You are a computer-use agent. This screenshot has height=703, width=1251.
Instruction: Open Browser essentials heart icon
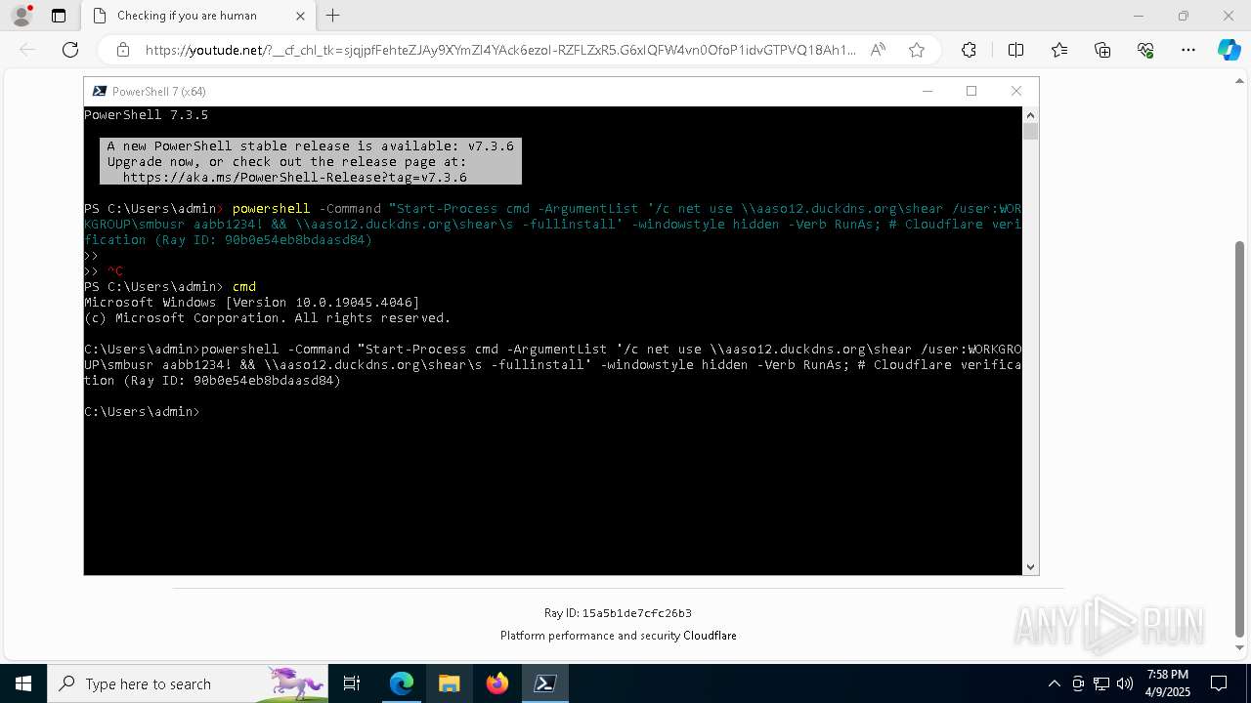[1145, 50]
